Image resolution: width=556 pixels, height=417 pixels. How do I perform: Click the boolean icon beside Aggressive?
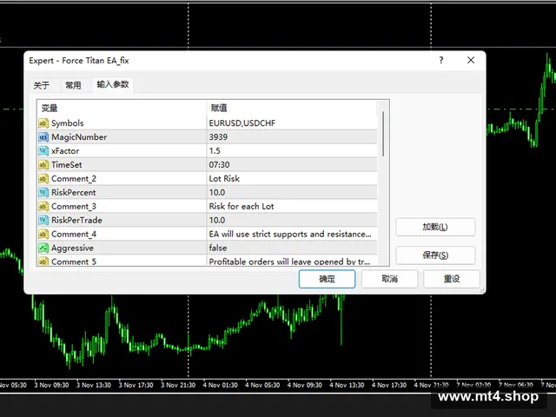tap(43, 248)
